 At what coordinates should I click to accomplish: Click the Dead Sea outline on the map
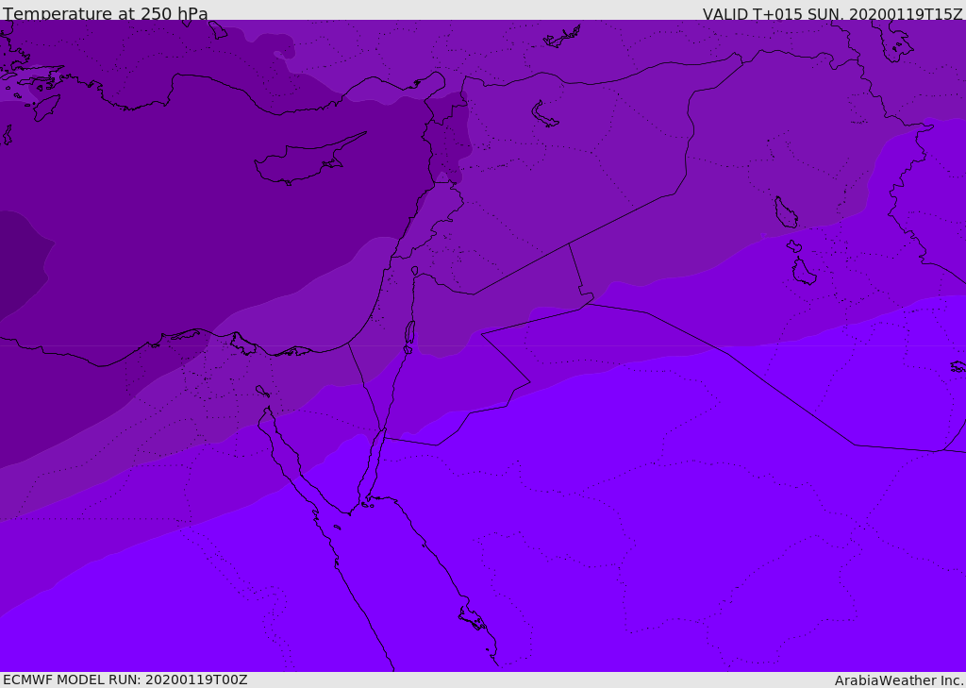coord(409,335)
